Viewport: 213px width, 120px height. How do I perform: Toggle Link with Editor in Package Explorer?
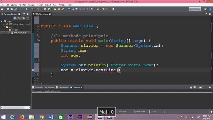pyautogui.click(x=19, y=18)
